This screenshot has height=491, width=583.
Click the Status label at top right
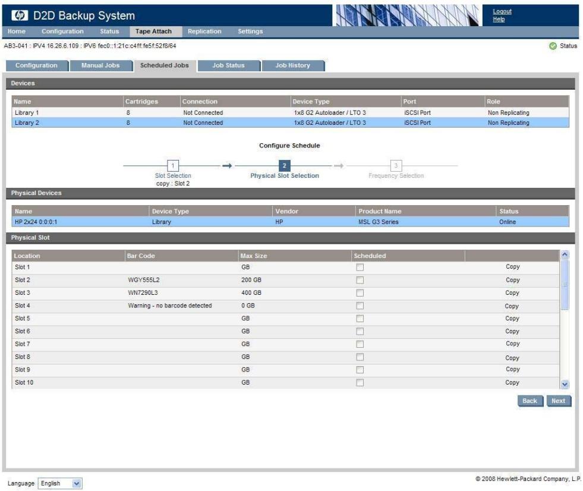pyautogui.click(x=568, y=46)
